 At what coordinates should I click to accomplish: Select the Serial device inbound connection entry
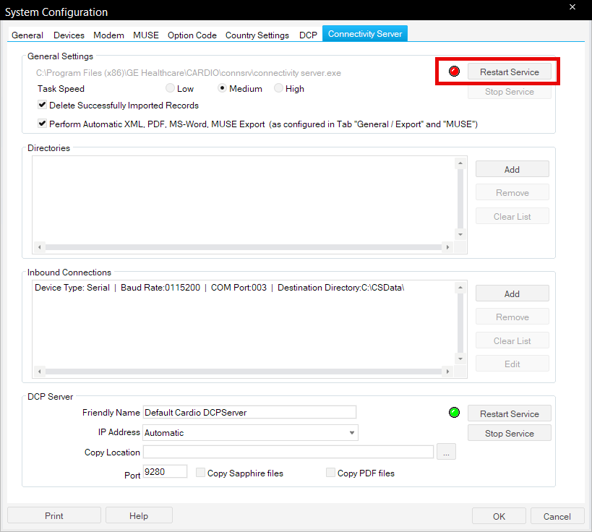pyautogui.click(x=219, y=288)
